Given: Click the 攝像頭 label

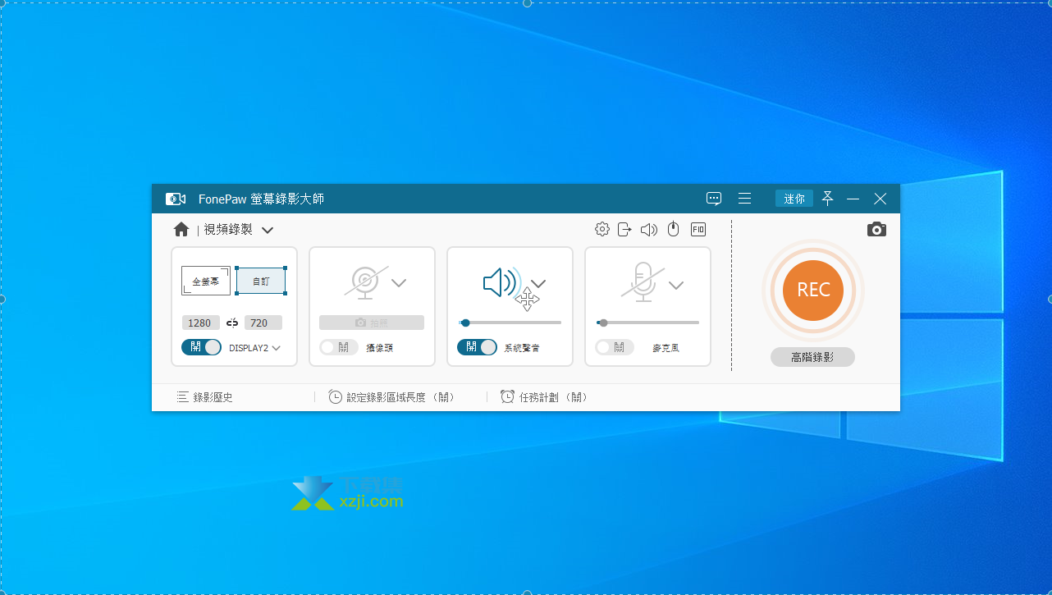Looking at the screenshot, I should [380, 348].
